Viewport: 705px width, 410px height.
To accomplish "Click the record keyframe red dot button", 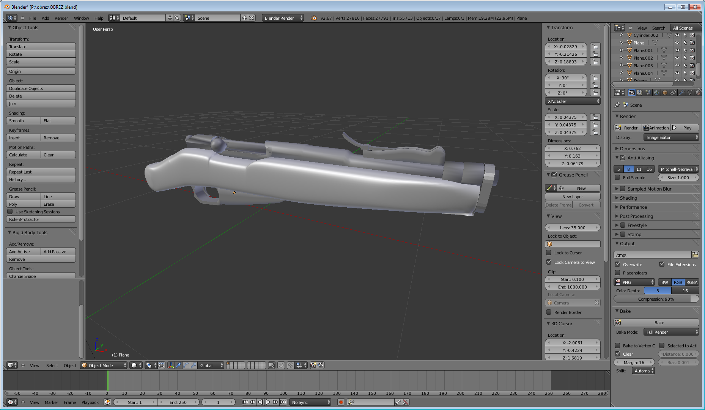I will pos(341,402).
